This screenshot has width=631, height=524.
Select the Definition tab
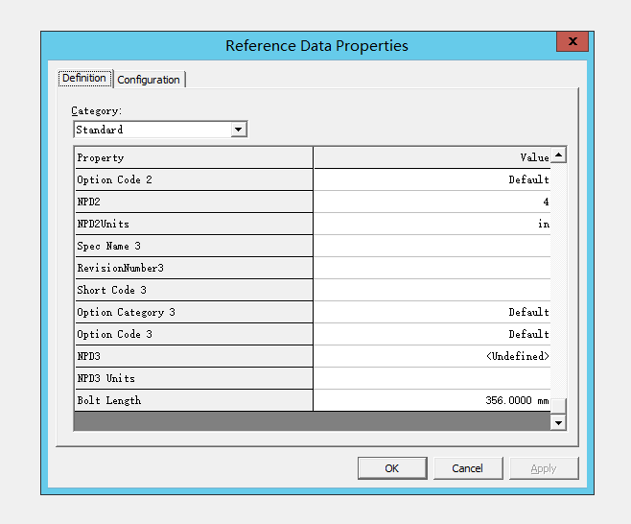(x=84, y=78)
